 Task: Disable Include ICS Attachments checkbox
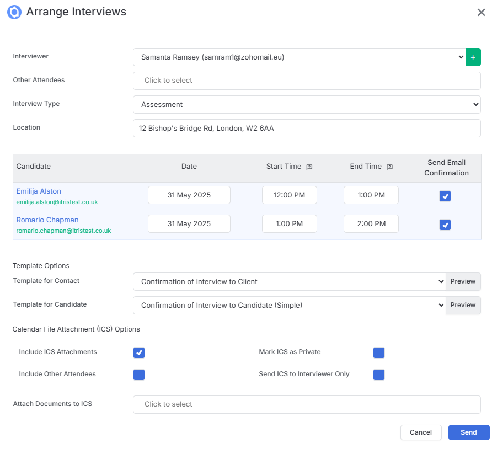(138, 352)
